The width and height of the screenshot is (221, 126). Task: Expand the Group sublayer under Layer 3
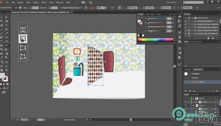click(196, 102)
